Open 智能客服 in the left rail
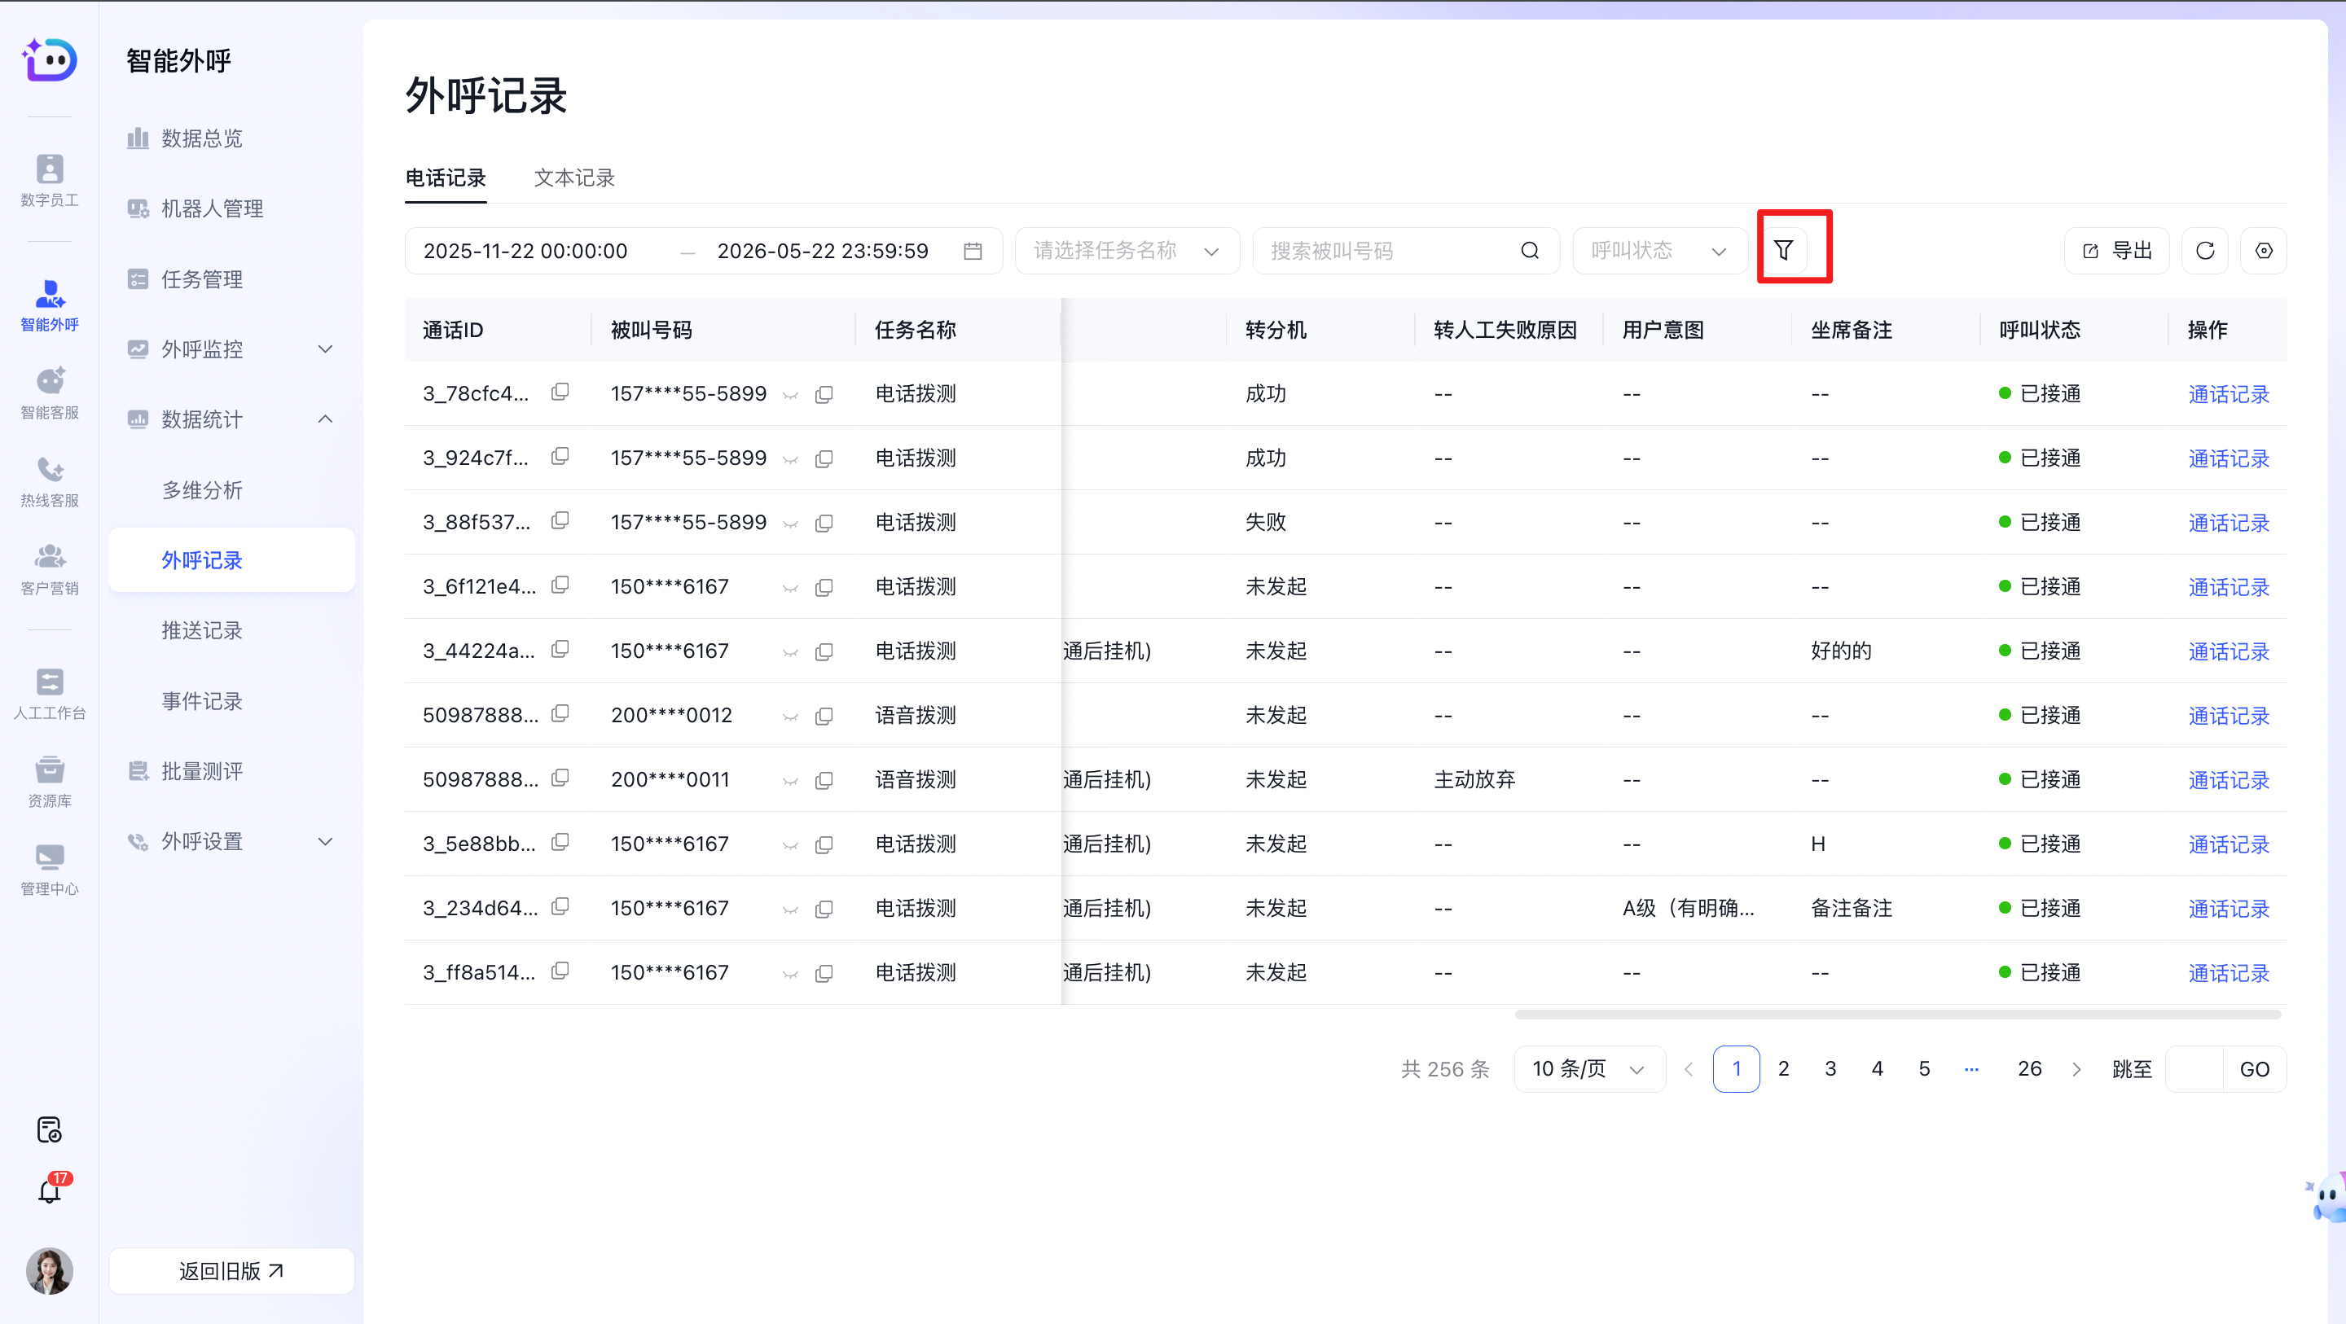Image resolution: width=2346 pixels, height=1324 pixels. coord(49,392)
